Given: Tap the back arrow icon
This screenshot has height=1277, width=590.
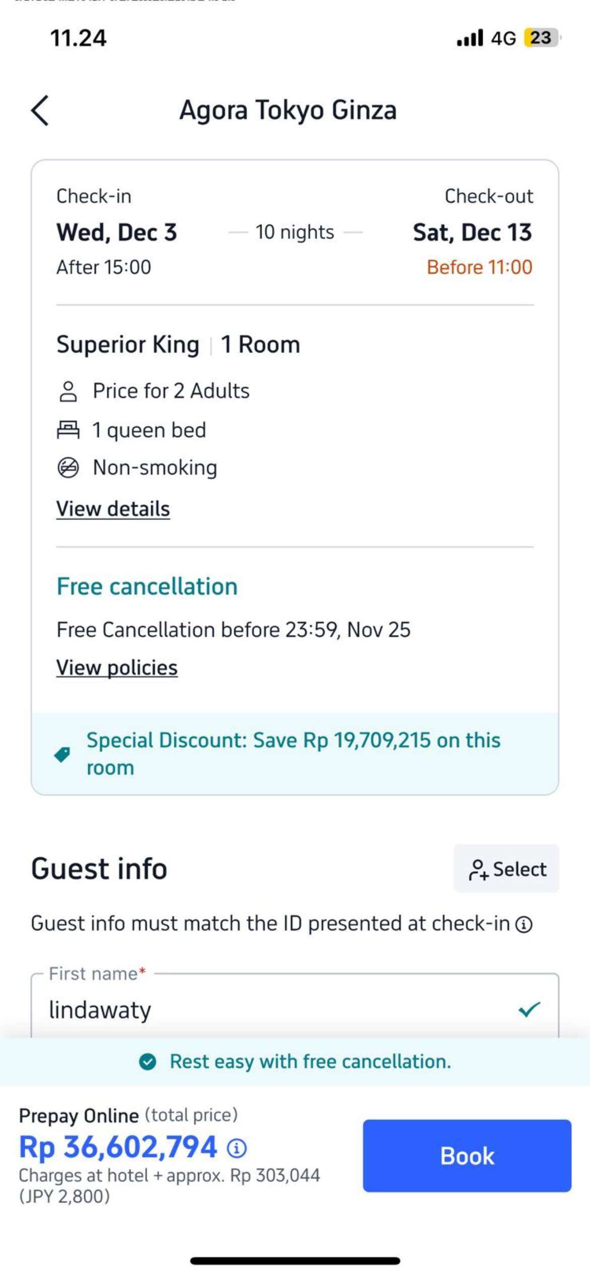Looking at the screenshot, I should pyautogui.click(x=40, y=110).
